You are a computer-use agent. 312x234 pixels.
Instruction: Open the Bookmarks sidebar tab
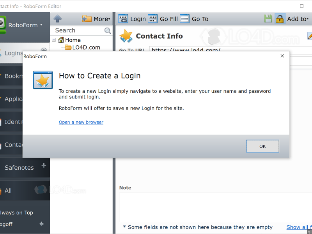point(12,76)
